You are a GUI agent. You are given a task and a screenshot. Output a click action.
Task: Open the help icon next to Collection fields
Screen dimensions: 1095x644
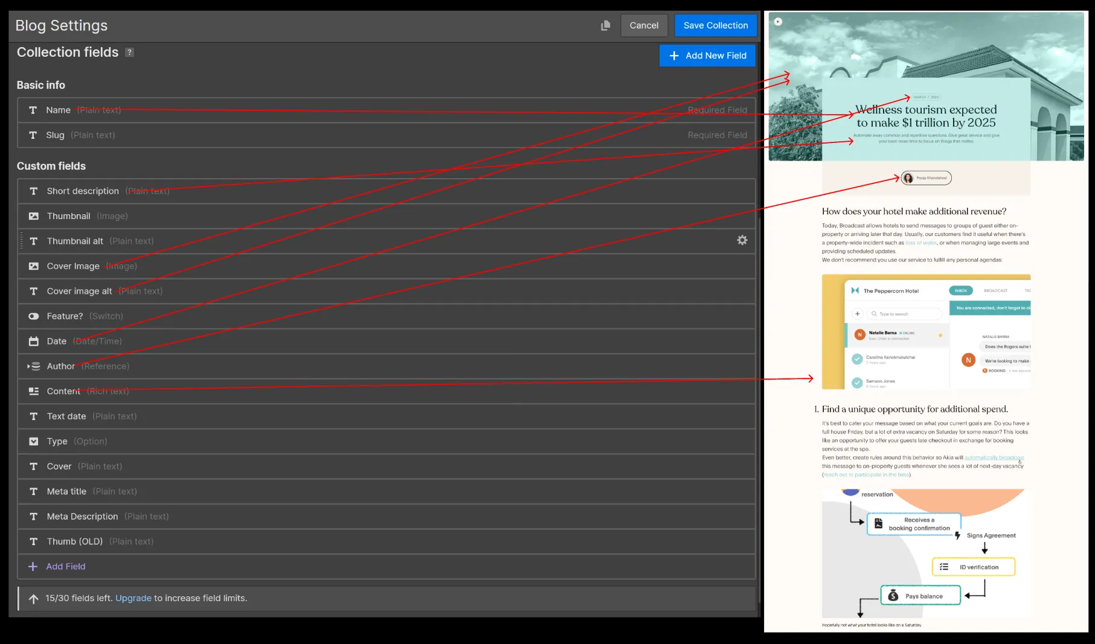point(129,53)
